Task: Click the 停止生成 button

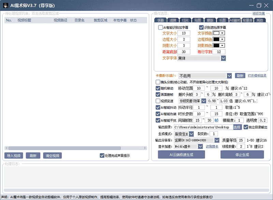Action: (242, 155)
